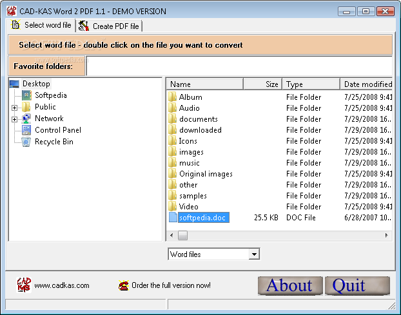Click the file list scroll right arrow
The width and height of the screenshot is (401, 315).
pyautogui.click(x=386, y=235)
